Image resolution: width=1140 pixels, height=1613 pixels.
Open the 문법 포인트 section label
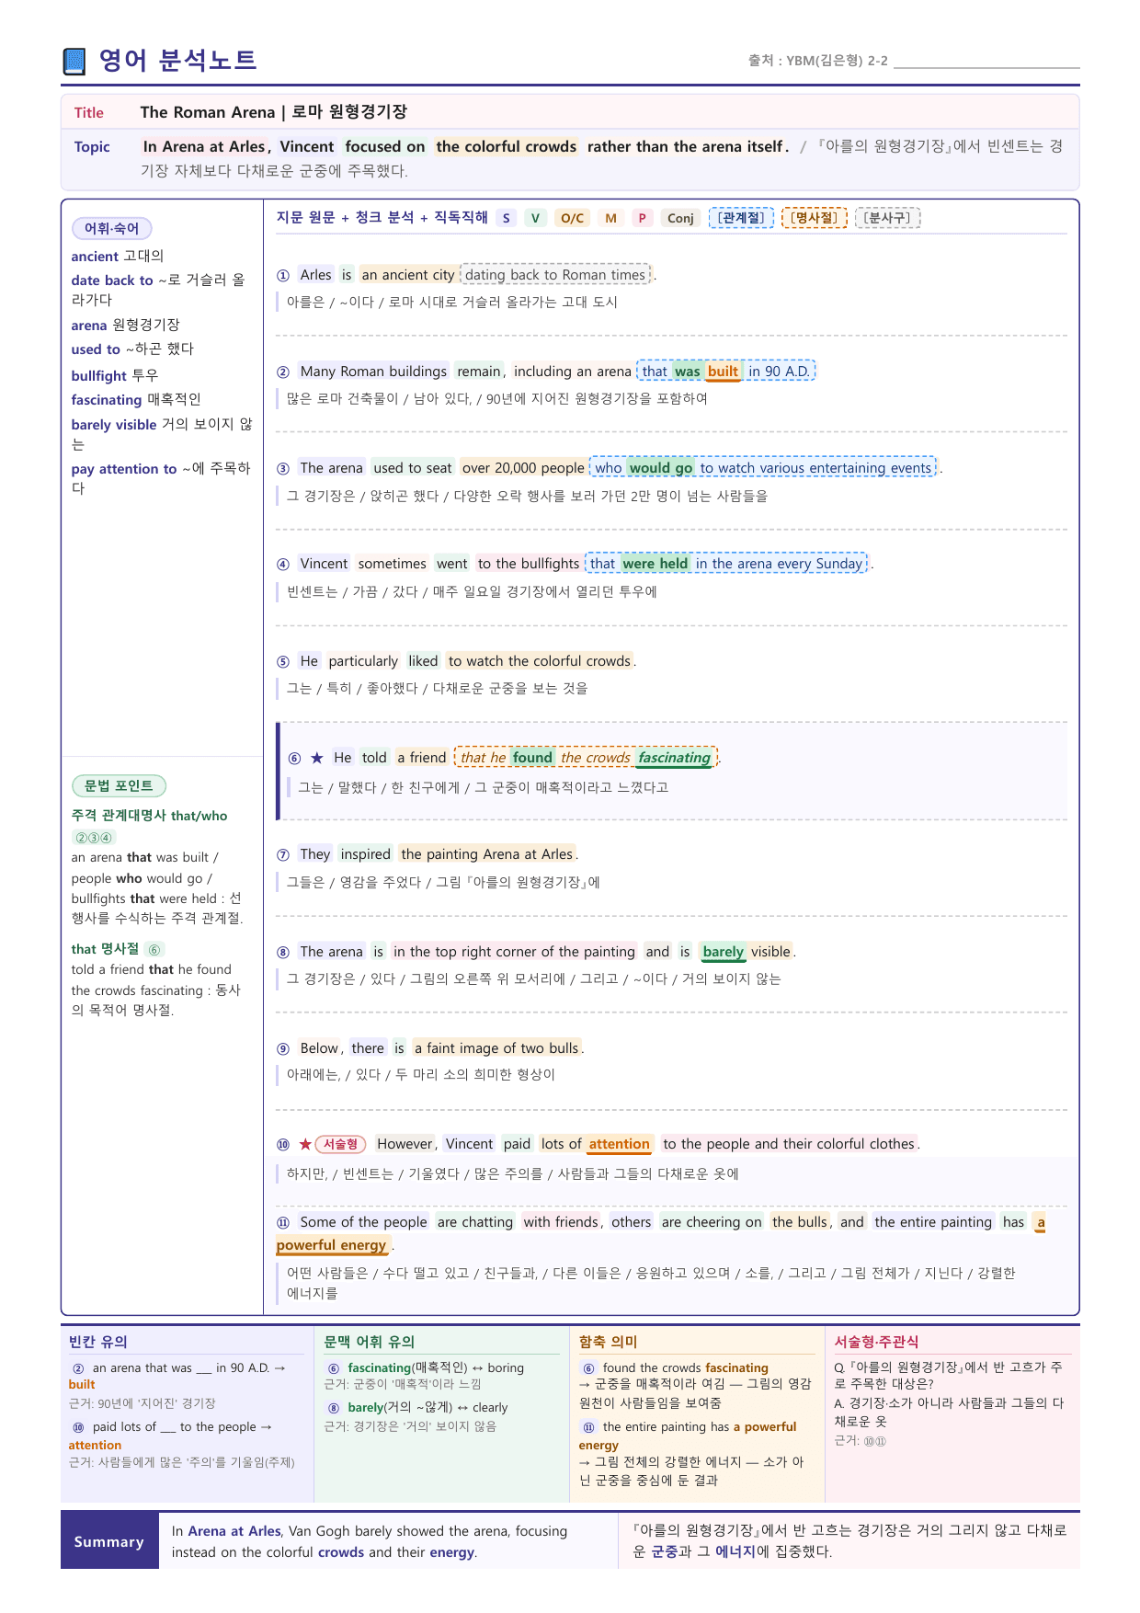pyautogui.click(x=119, y=786)
